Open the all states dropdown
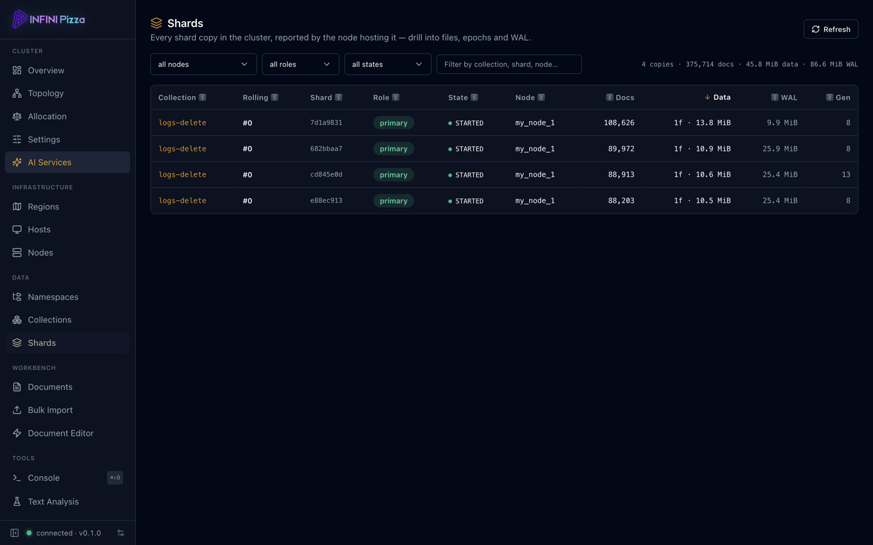 [x=387, y=64]
